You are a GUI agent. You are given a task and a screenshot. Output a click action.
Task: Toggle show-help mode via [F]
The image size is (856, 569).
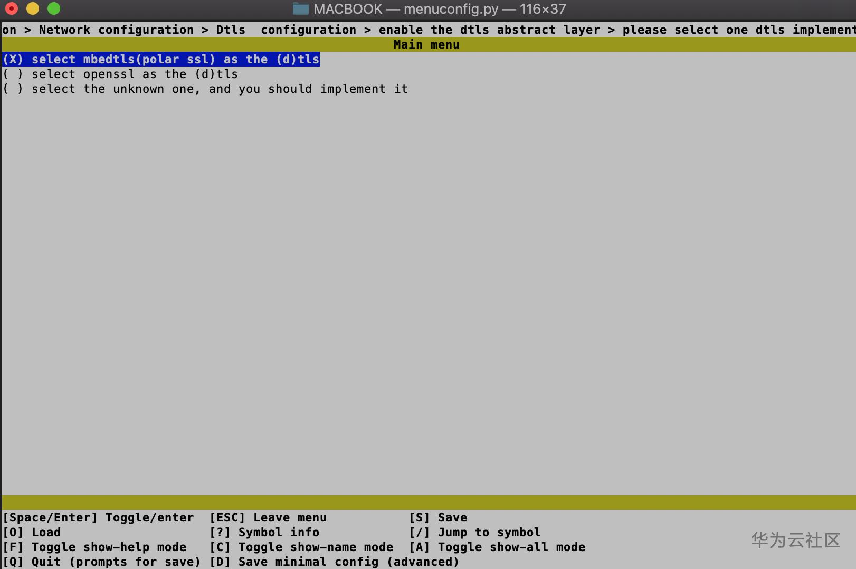point(92,547)
